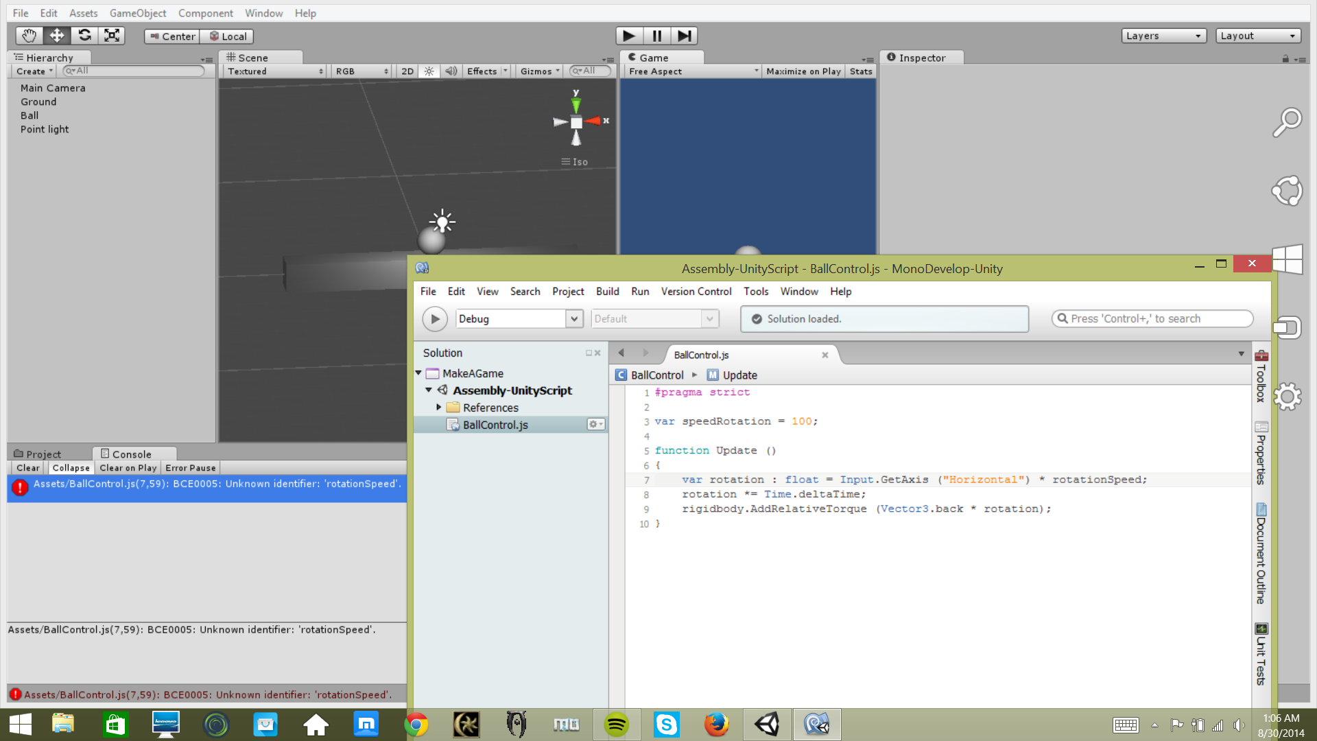Select the Move tool in Unity toolbar

click(56, 35)
